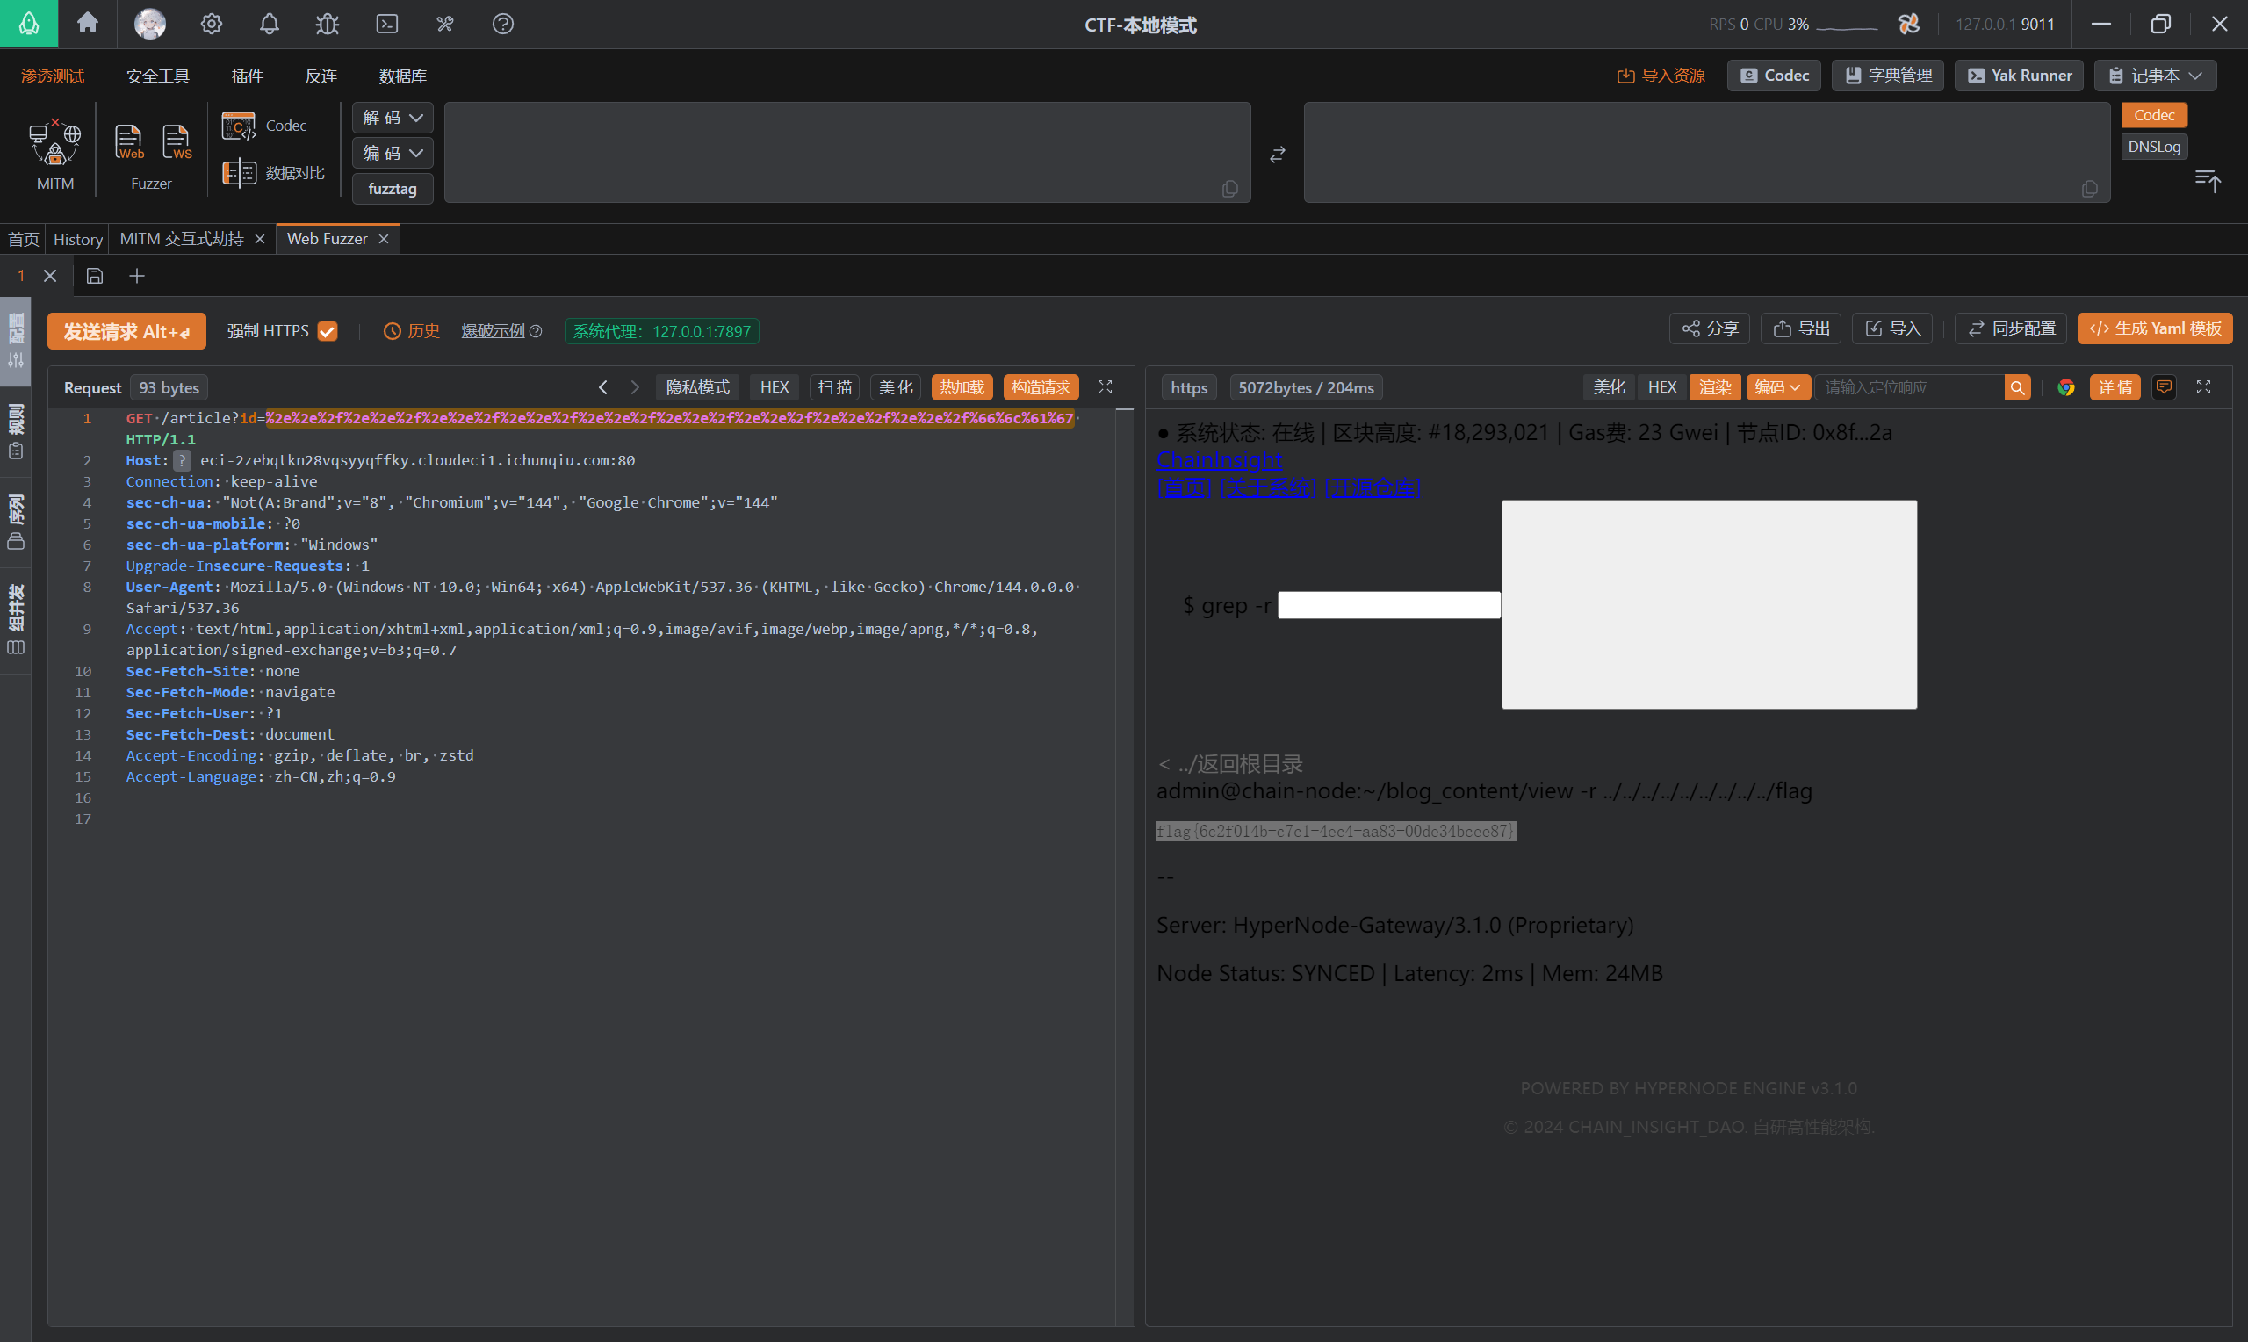Open settings gear icon in top bar

tap(212, 24)
